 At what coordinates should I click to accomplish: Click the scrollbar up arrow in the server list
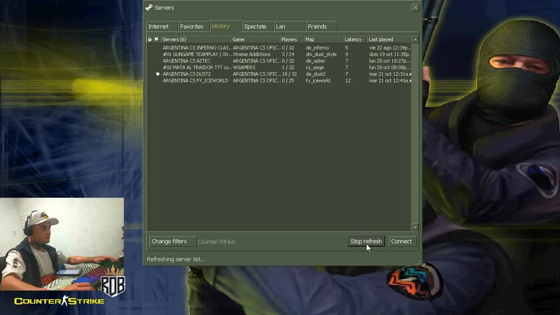[415, 40]
